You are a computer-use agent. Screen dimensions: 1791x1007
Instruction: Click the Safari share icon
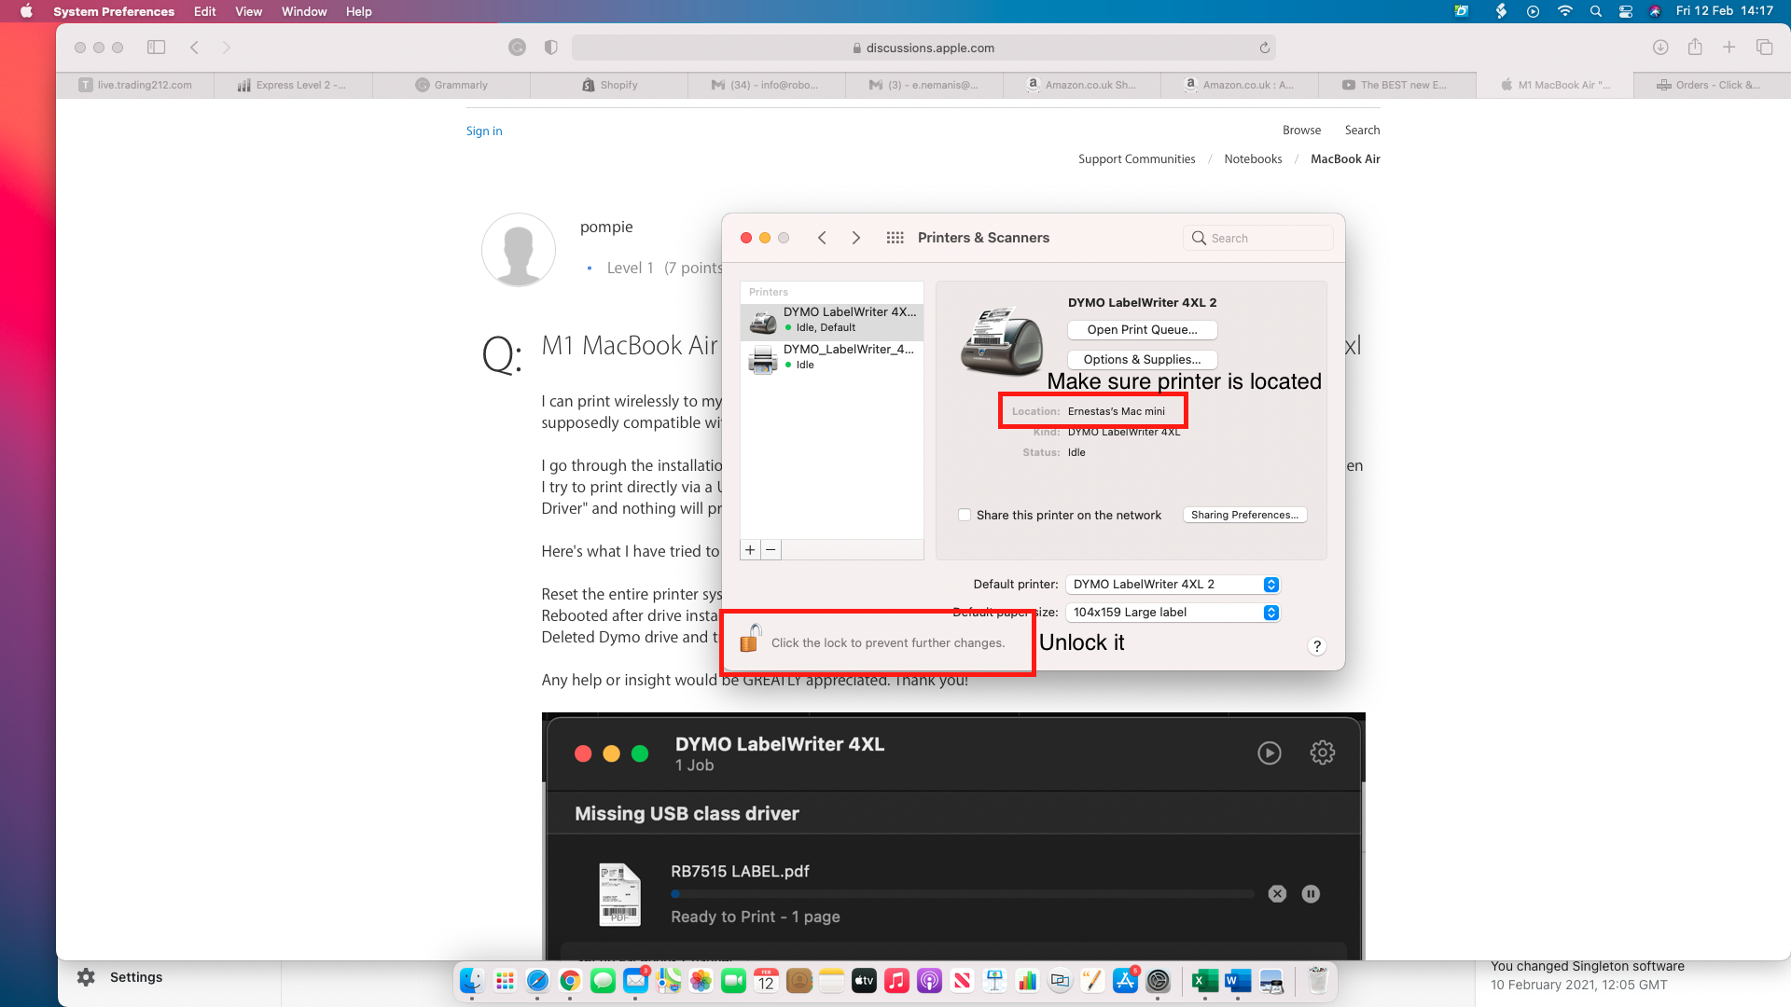[1695, 48]
